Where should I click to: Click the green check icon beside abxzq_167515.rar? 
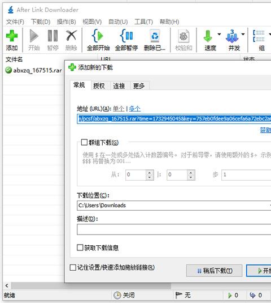(x=8, y=70)
